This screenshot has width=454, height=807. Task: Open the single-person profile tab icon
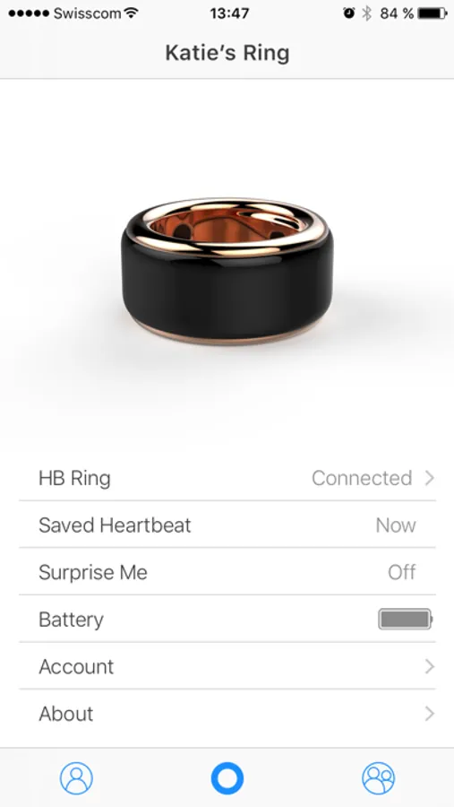tap(76, 777)
